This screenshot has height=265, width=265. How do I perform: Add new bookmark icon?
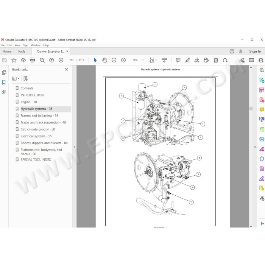tap(26, 78)
